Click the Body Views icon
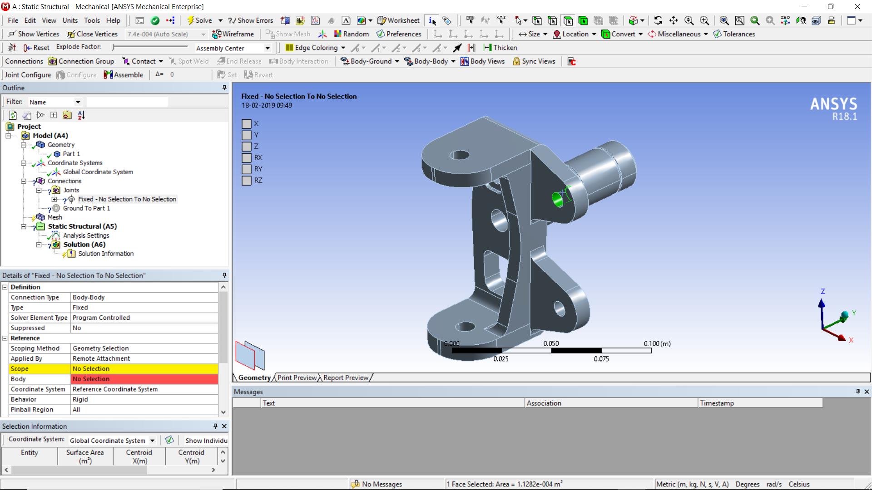872x490 pixels. click(465, 61)
